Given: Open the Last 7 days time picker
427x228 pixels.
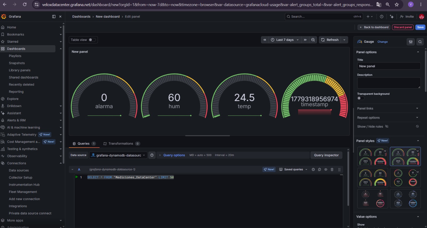Looking at the screenshot, I should (x=285, y=40).
